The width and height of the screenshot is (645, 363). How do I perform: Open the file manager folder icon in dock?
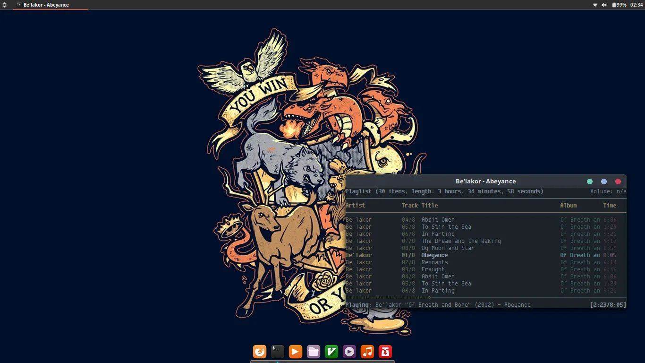click(x=314, y=352)
